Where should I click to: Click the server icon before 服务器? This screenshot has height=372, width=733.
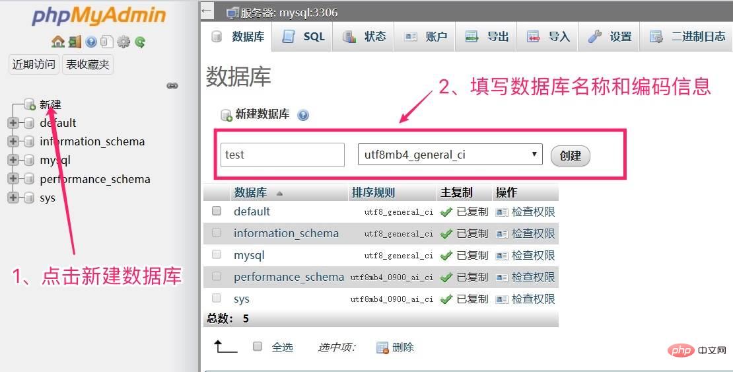[232, 13]
